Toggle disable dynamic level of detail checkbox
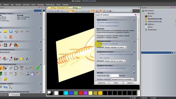176x99 pixels. (x=98, y=54)
